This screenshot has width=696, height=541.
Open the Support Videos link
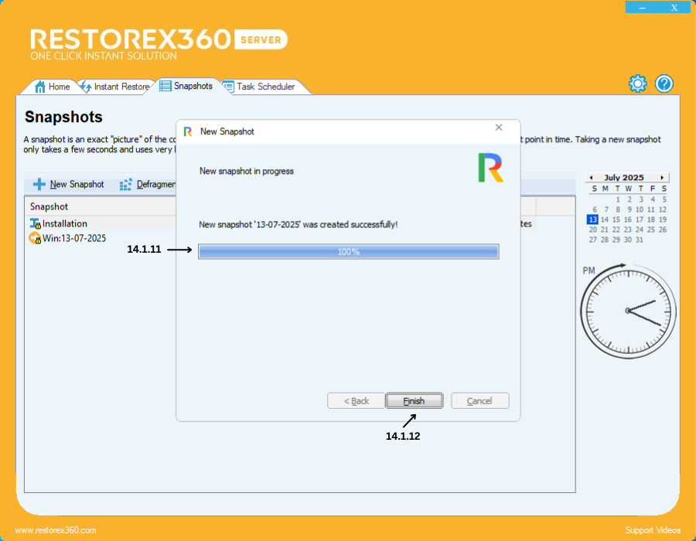[653, 530]
